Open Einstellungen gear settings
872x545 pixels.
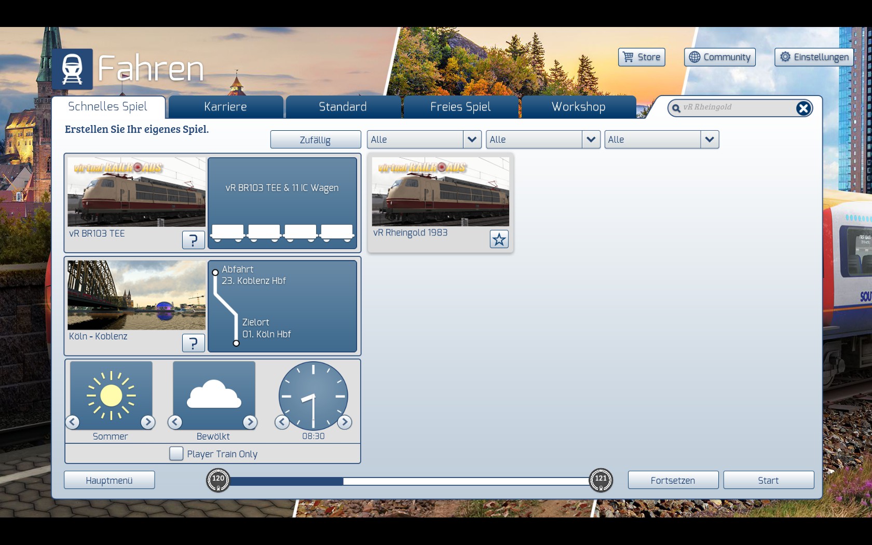[x=814, y=57]
